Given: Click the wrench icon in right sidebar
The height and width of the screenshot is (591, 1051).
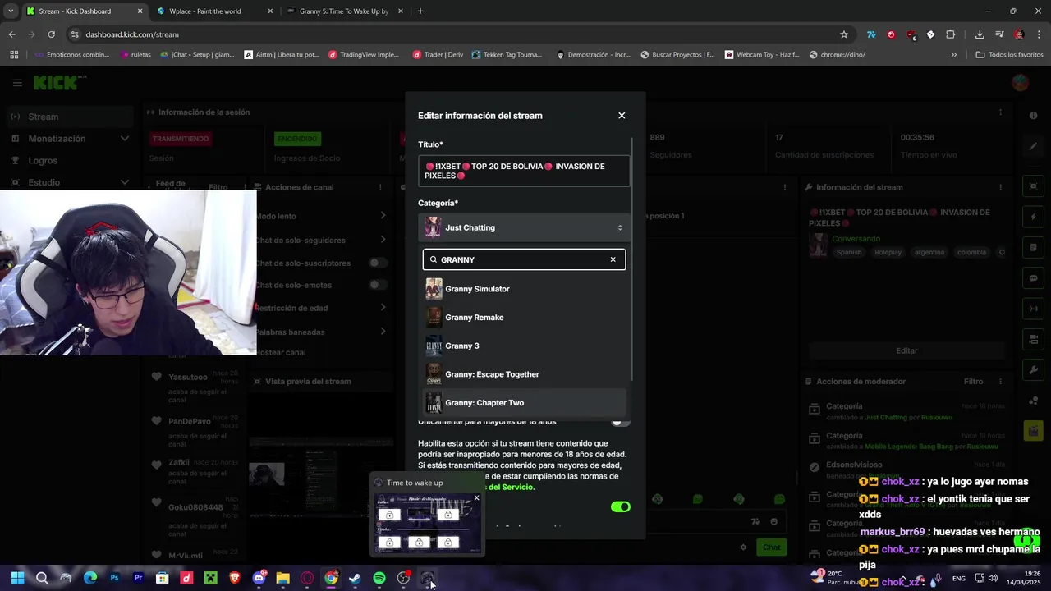Looking at the screenshot, I should tap(1033, 370).
